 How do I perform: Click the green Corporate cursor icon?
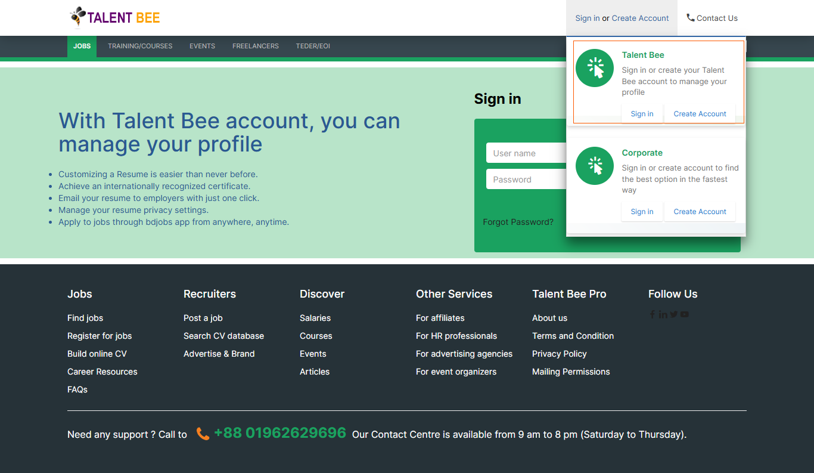coord(595,166)
